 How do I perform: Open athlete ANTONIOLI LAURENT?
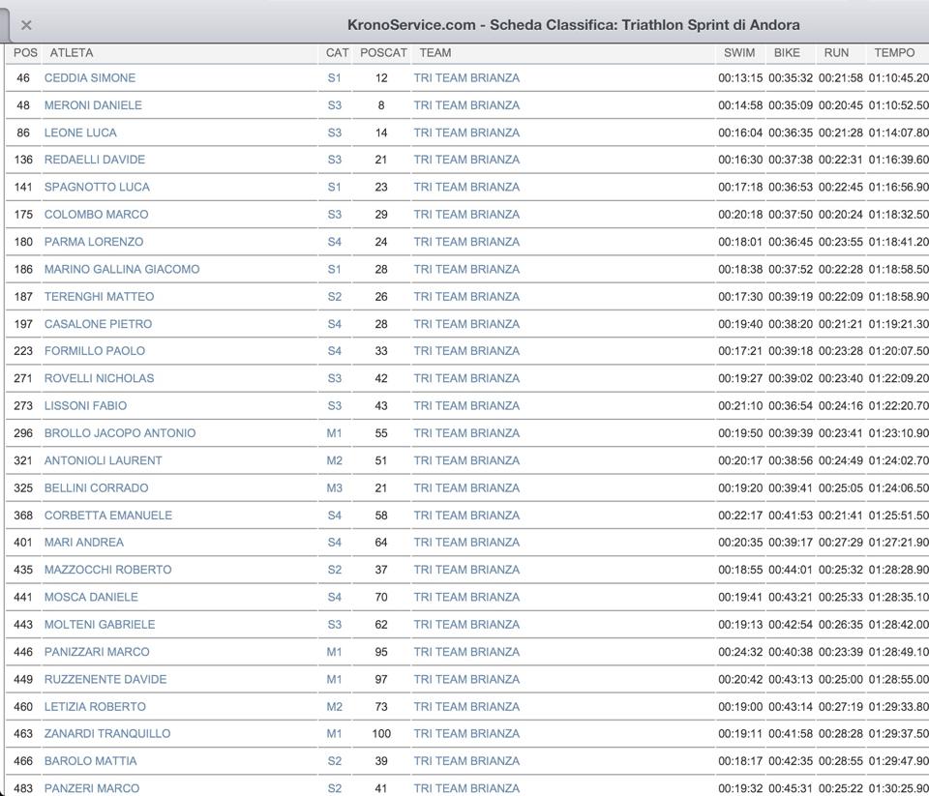pyautogui.click(x=104, y=460)
